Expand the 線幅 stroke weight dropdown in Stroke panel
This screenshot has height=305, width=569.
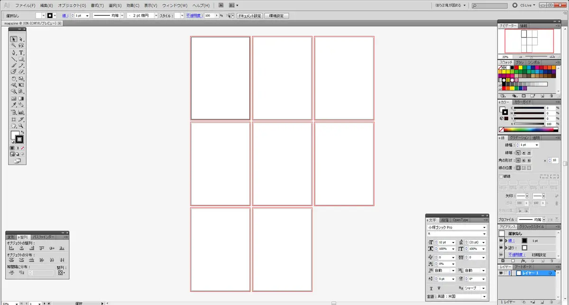(536, 145)
